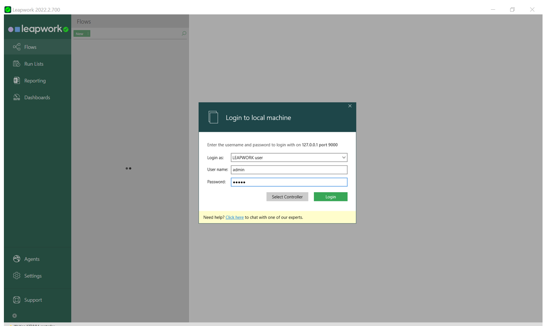
Task: Click the New button to create a flow
Action: (79, 33)
